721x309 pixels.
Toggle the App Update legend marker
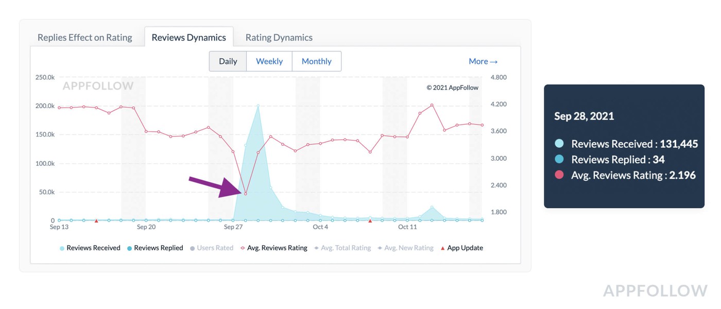point(461,248)
